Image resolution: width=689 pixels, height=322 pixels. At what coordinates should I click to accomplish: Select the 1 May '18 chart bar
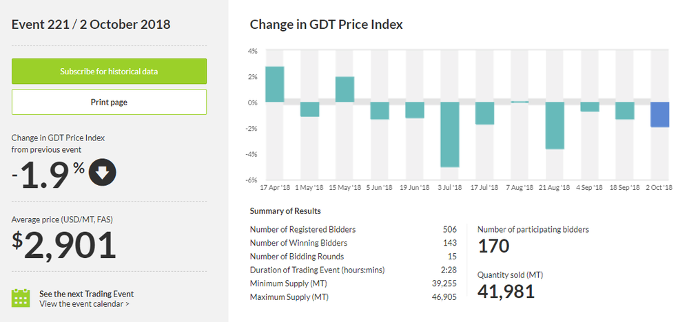[309, 109]
